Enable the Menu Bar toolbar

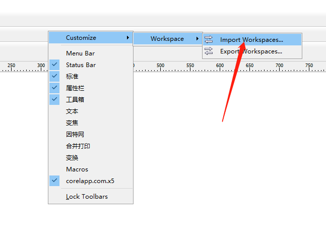tap(91, 53)
